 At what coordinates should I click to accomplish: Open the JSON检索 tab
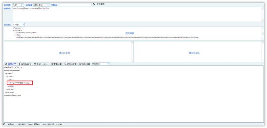click(x=70, y=64)
